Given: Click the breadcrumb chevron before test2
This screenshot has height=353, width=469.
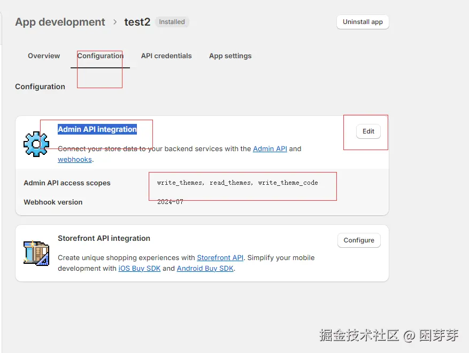Looking at the screenshot, I should [115, 22].
